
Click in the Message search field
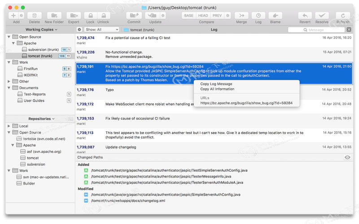pos(316,30)
